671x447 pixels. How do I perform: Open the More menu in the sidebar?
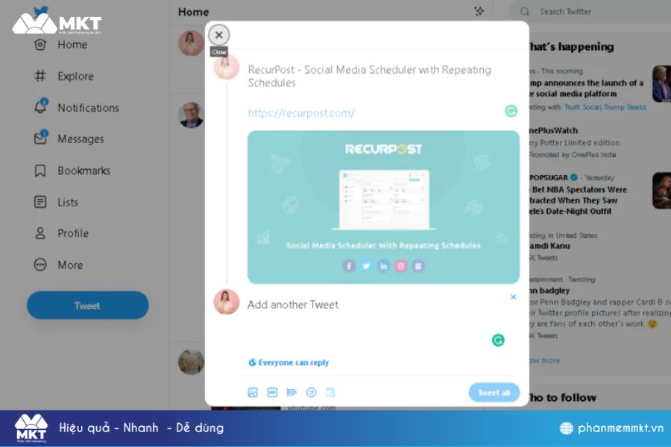click(58, 264)
